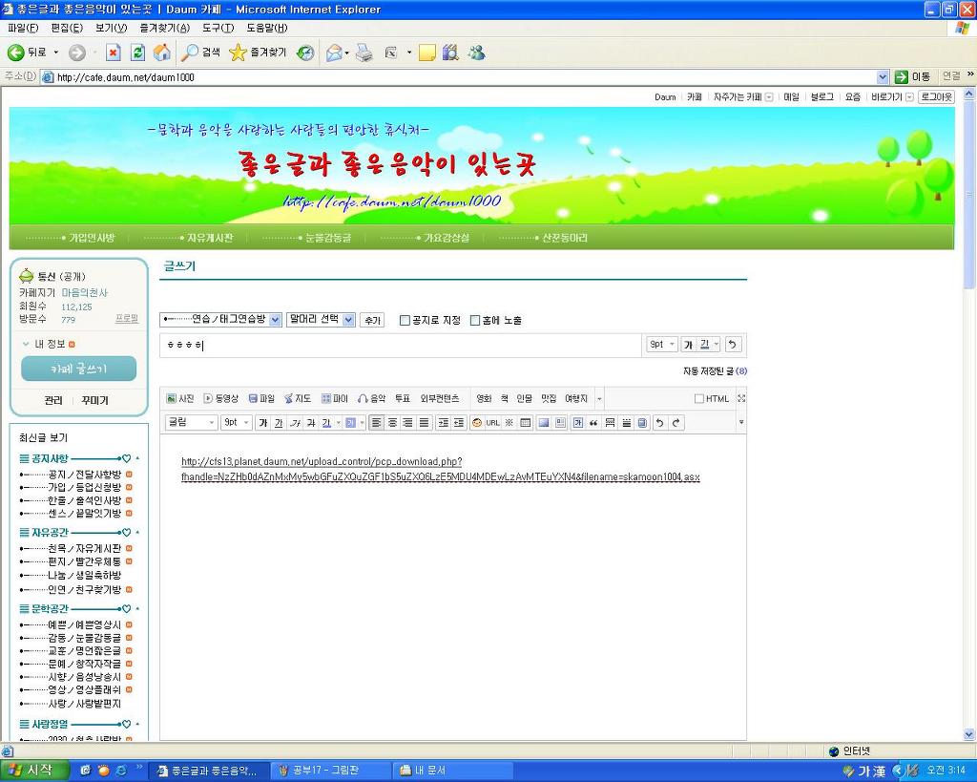This screenshot has width=977, height=782.
Task: Switch to 공부17 - 그림판 taskbar window
Action: click(x=330, y=771)
